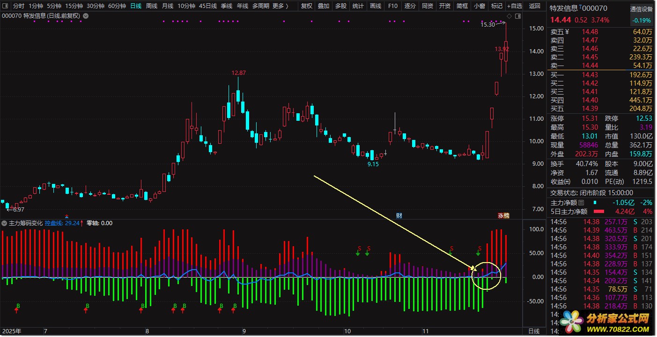
Task: Click the 卖一 ask price 14.44
Action: click(x=590, y=66)
